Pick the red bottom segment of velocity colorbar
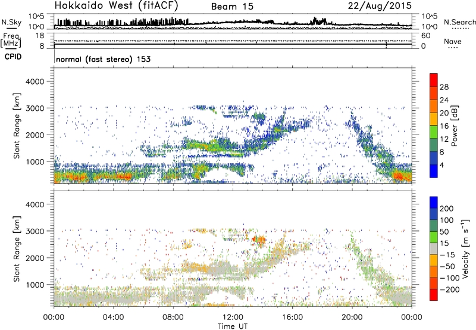Viewport: 476px width, 330px height. click(434, 295)
